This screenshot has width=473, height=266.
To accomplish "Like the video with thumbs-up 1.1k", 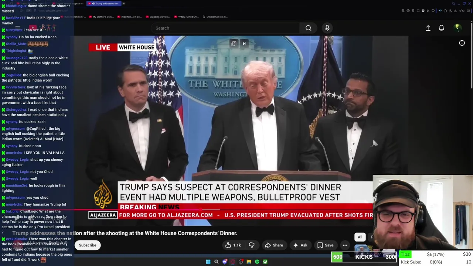I will (x=232, y=245).
